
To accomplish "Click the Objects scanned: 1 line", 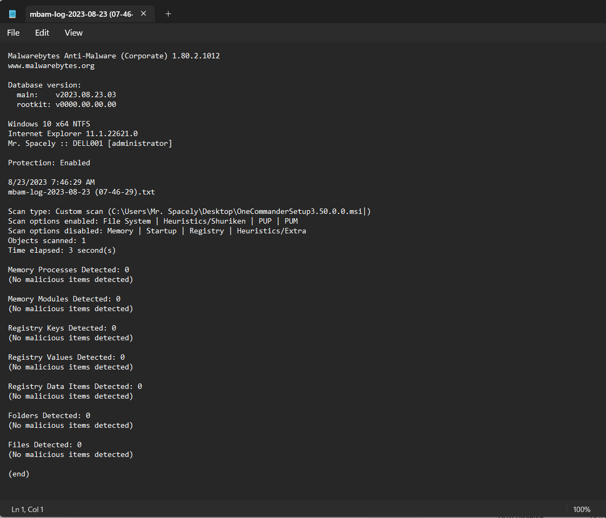I will point(47,240).
